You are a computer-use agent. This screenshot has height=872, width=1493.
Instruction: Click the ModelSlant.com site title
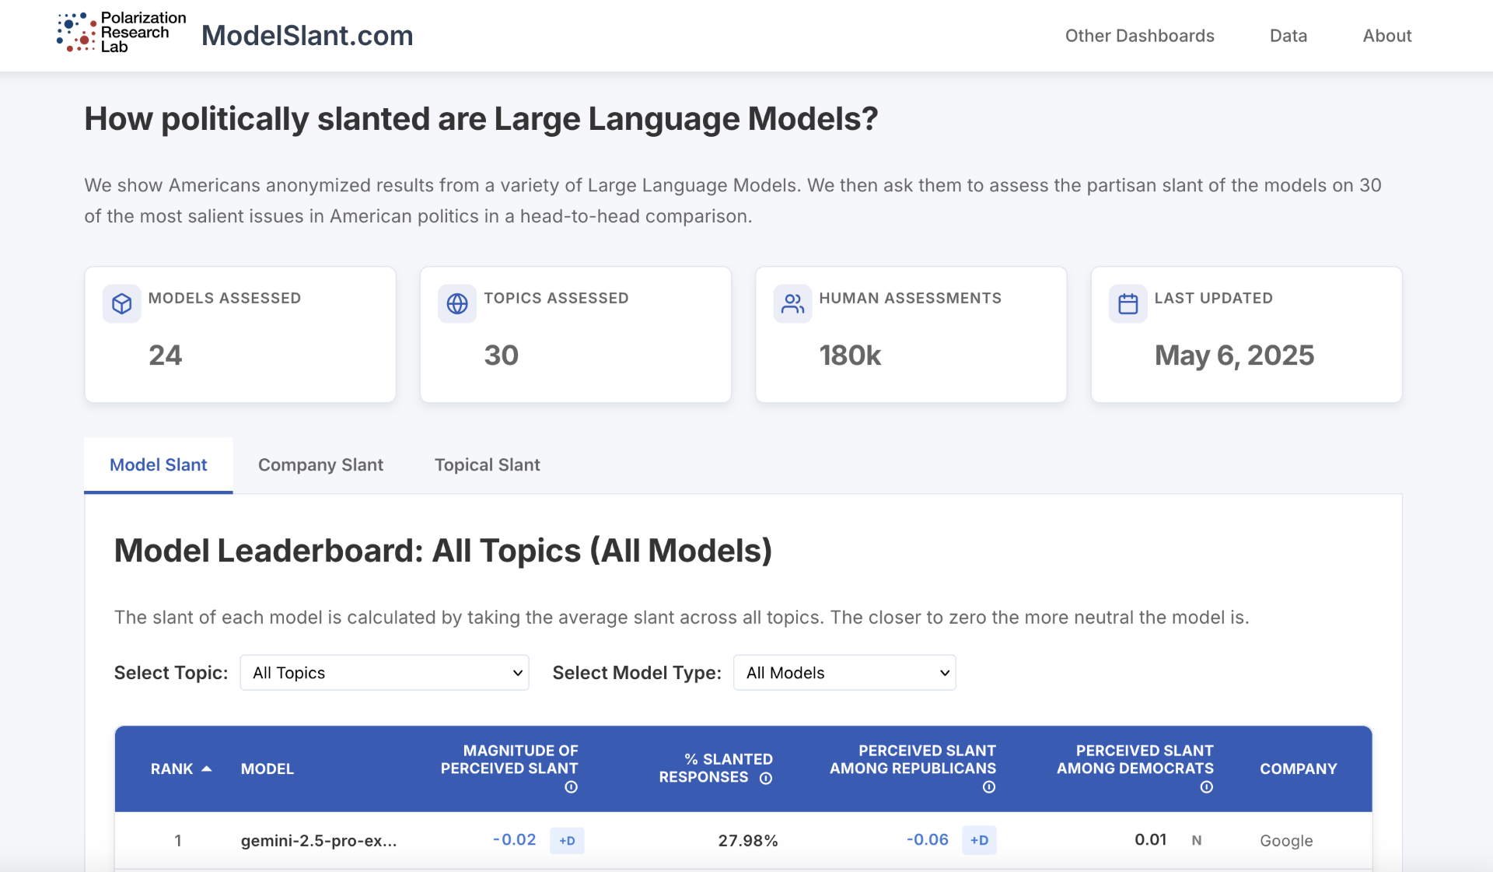[x=307, y=35]
